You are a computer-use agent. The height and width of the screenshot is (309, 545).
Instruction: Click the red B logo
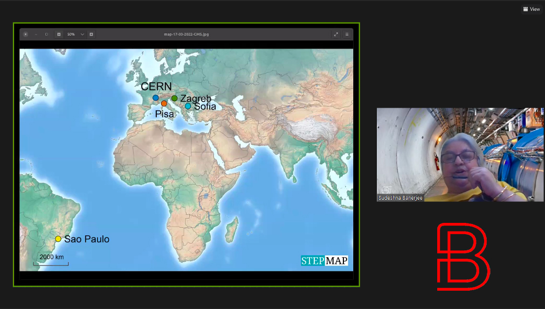point(462,256)
